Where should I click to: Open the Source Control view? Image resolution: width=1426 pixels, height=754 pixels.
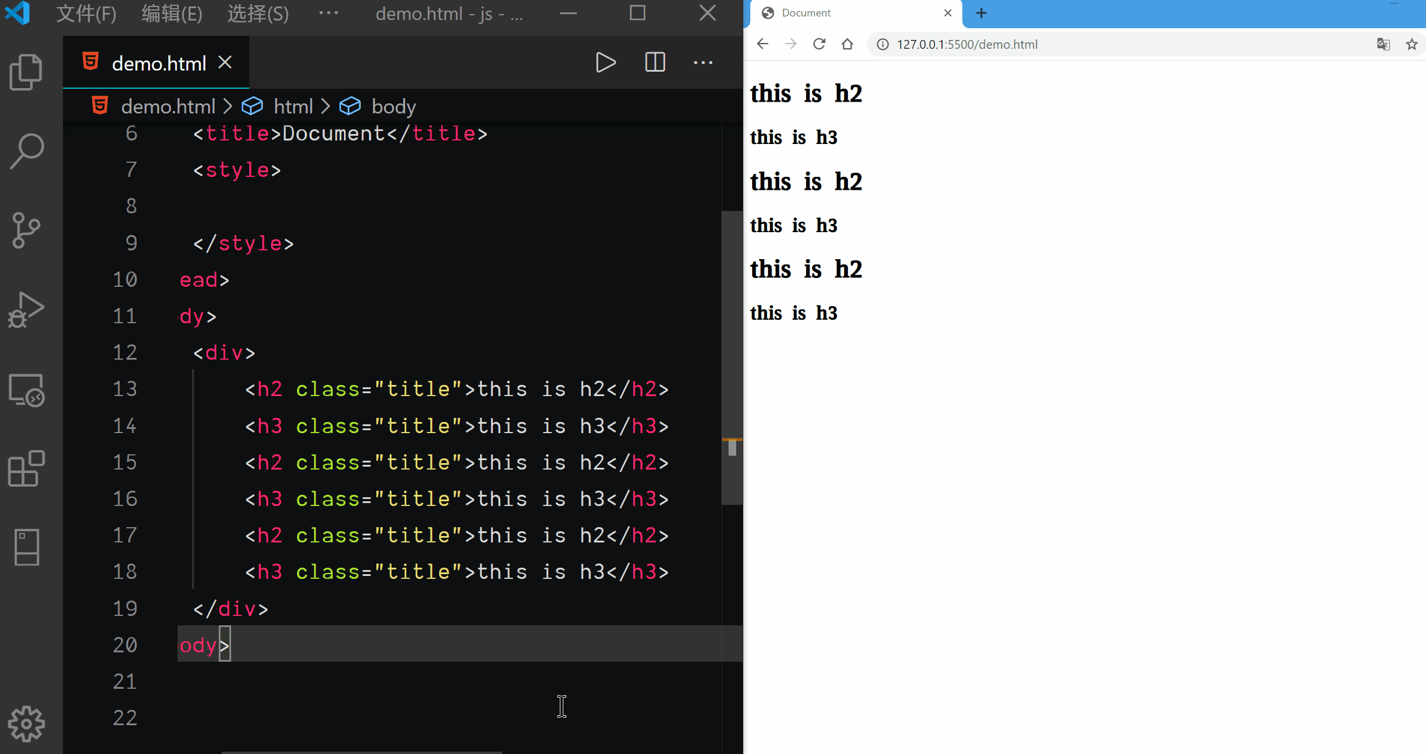(x=26, y=230)
